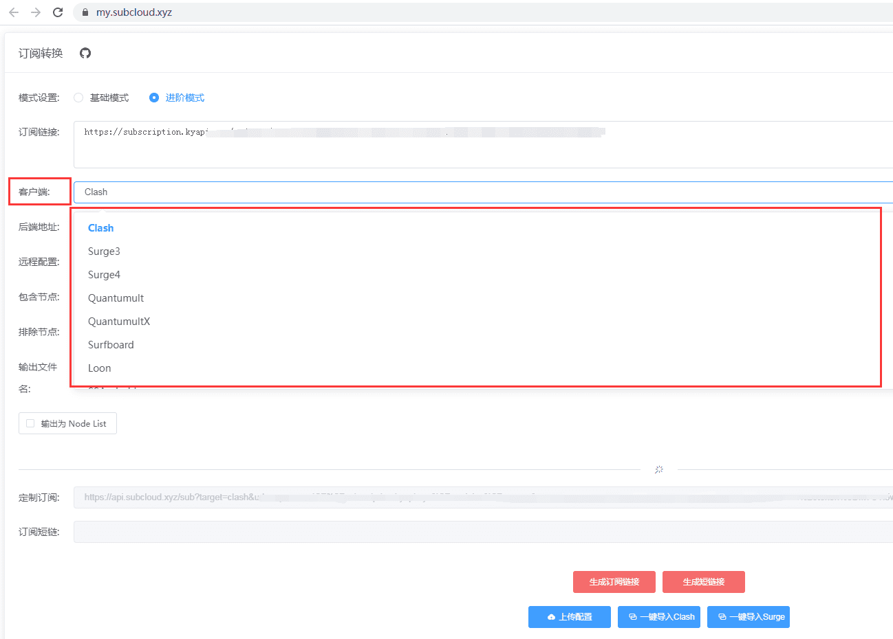Click the my.subcloud.xyz address bar
The width and height of the screenshot is (893, 639).
[x=482, y=12]
